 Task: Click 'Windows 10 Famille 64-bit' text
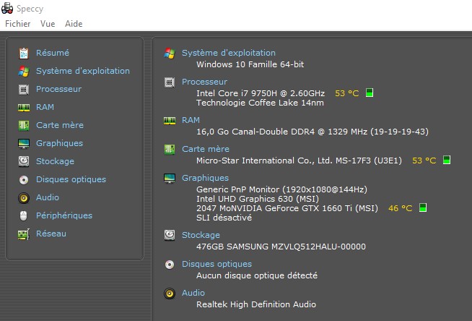tap(250, 64)
